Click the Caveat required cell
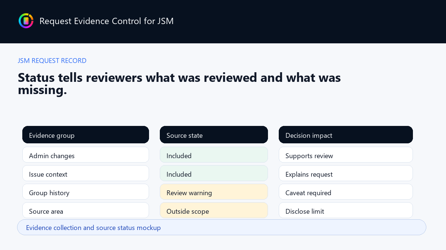 tap(346, 192)
